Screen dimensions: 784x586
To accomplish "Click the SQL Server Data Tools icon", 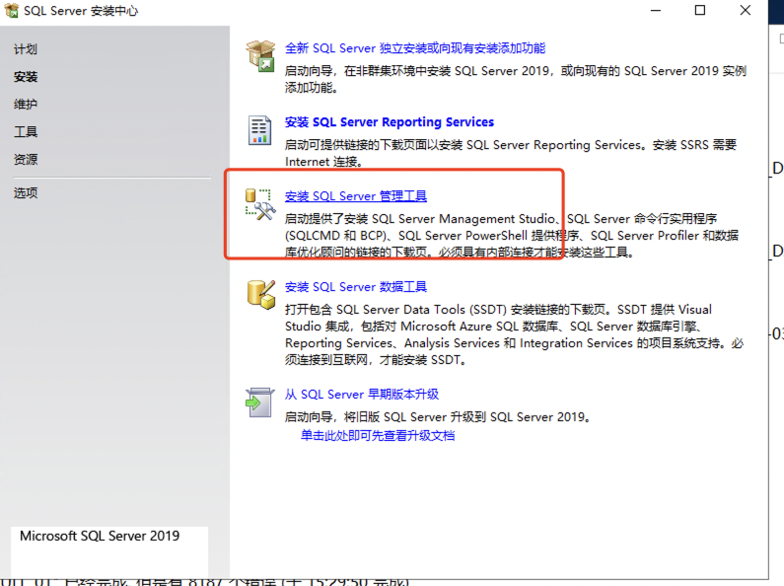I will click(260, 294).
